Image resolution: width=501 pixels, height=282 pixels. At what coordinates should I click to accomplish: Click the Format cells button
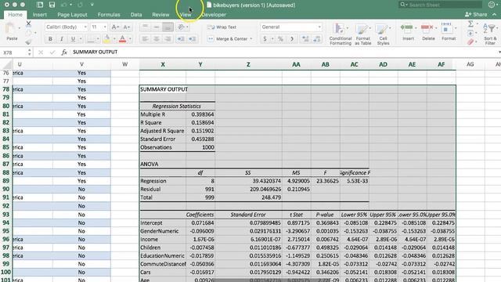(x=449, y=31)
